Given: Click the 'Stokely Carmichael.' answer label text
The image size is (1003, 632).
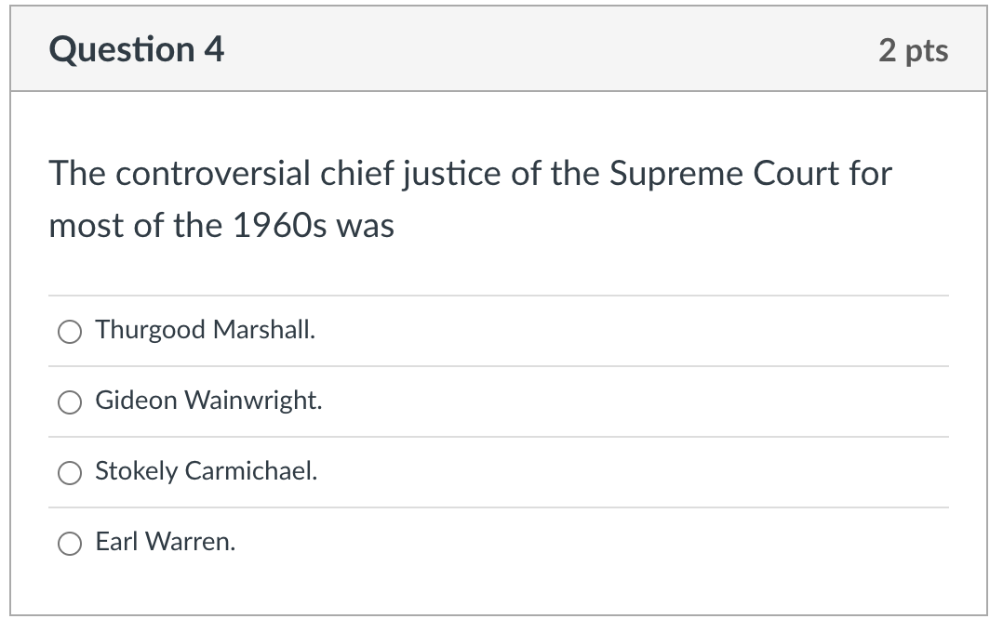Looking at the screenshot, I should coord(207,471).
